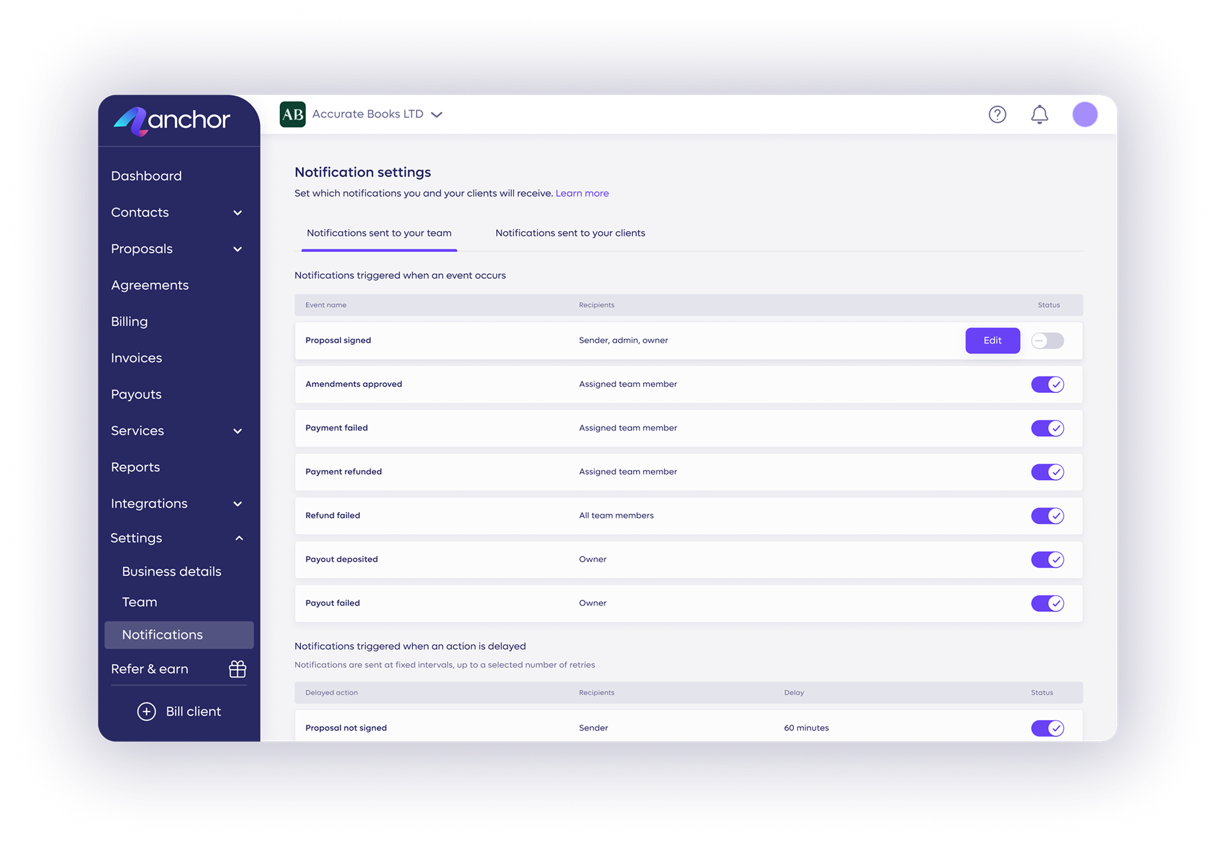Click the Contacts menu label
Viewport: 1216px width, 843px height.
pos(140,212)
